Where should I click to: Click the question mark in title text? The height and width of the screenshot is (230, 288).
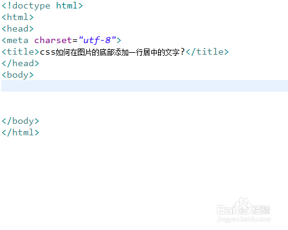tap(182, 52)
